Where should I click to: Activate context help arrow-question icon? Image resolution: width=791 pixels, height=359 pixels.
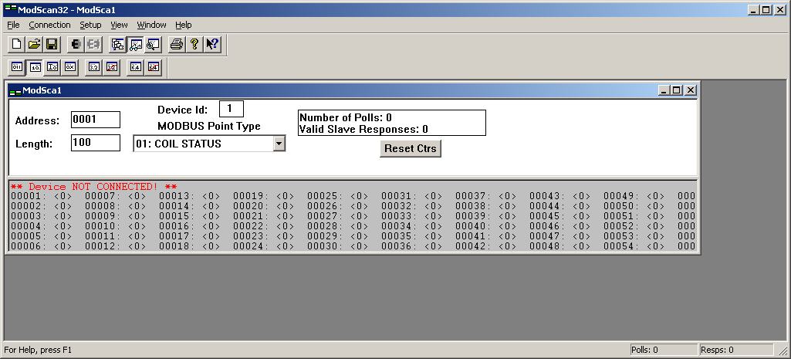pos(212,45)
